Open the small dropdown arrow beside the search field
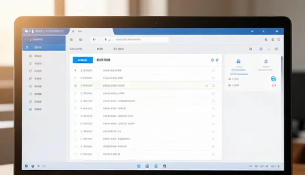Image resolution: width=305 pixels, height=175 pixels. pyautogui.click(x=109, y=40)
